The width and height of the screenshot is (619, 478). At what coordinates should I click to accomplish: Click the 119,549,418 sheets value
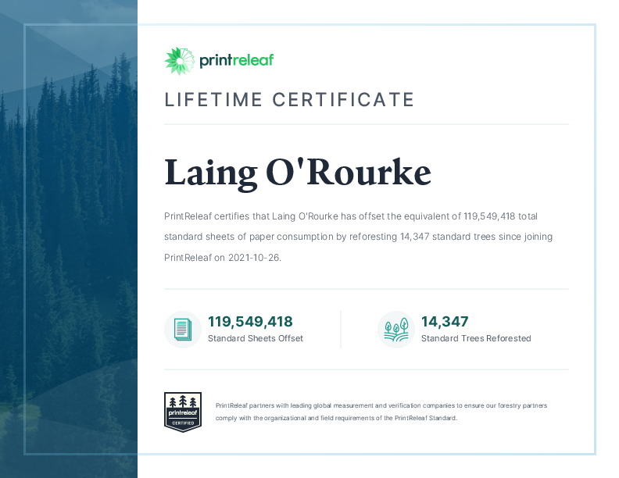[x=250, y=322]
